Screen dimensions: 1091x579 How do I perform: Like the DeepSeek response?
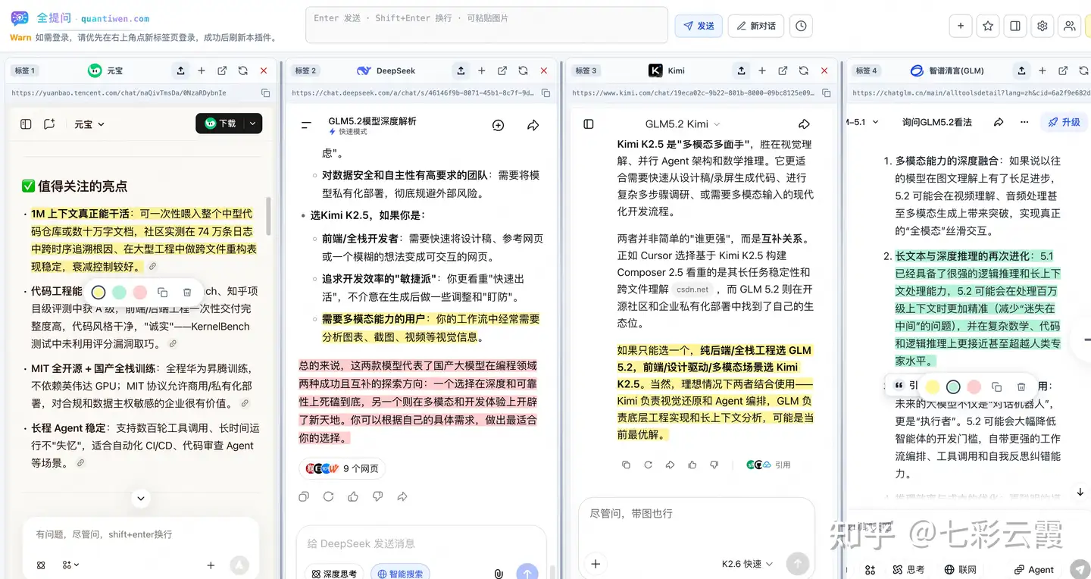tap(353, 496)
